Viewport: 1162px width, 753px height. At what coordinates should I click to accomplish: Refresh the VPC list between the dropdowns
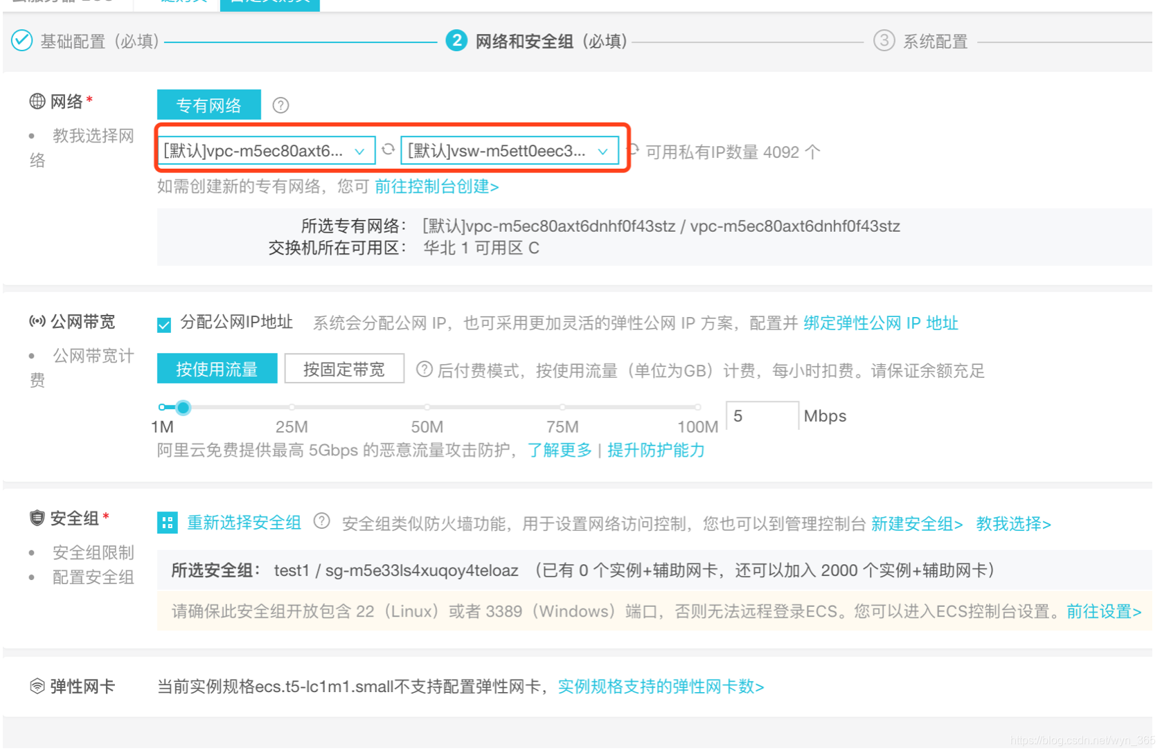click(388, 149)
